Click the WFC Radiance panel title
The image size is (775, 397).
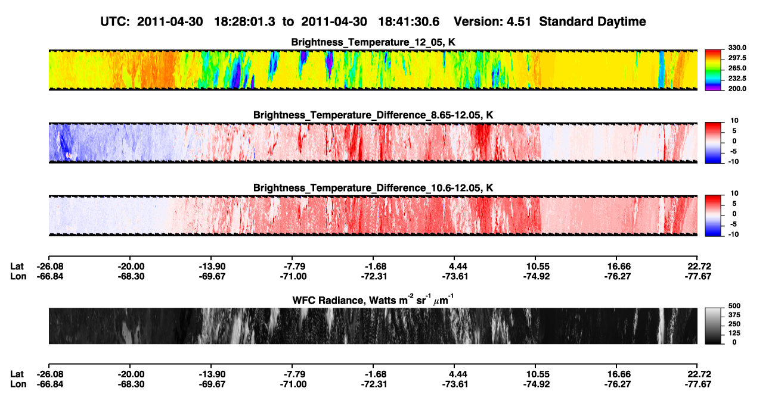[x=373, y=300]
